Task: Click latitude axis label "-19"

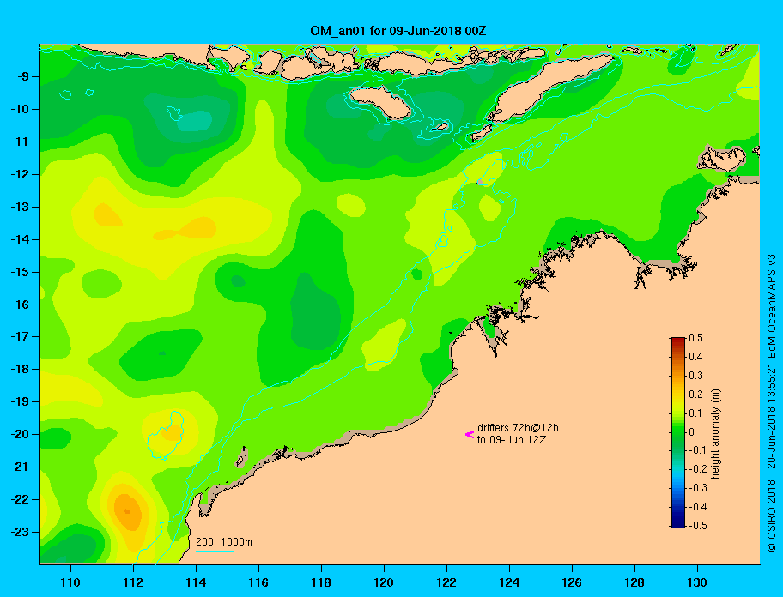Action: [20, 401]
